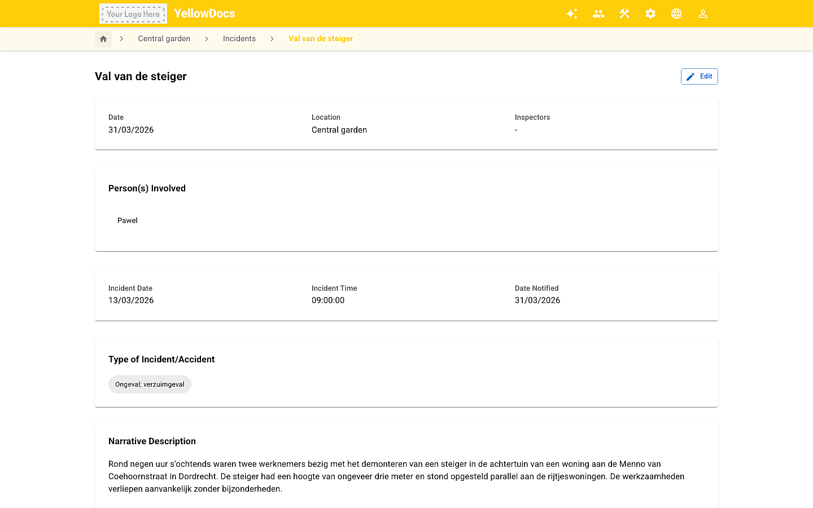Select the Ongeval; verzuimgeval chip
This screenshot has width=813, height=508.
pos(150,384)
